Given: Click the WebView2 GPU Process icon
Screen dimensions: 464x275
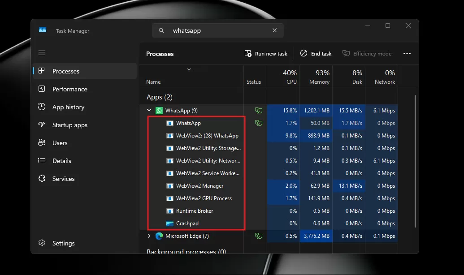Looking at the screenshot, I should point(170,198).
